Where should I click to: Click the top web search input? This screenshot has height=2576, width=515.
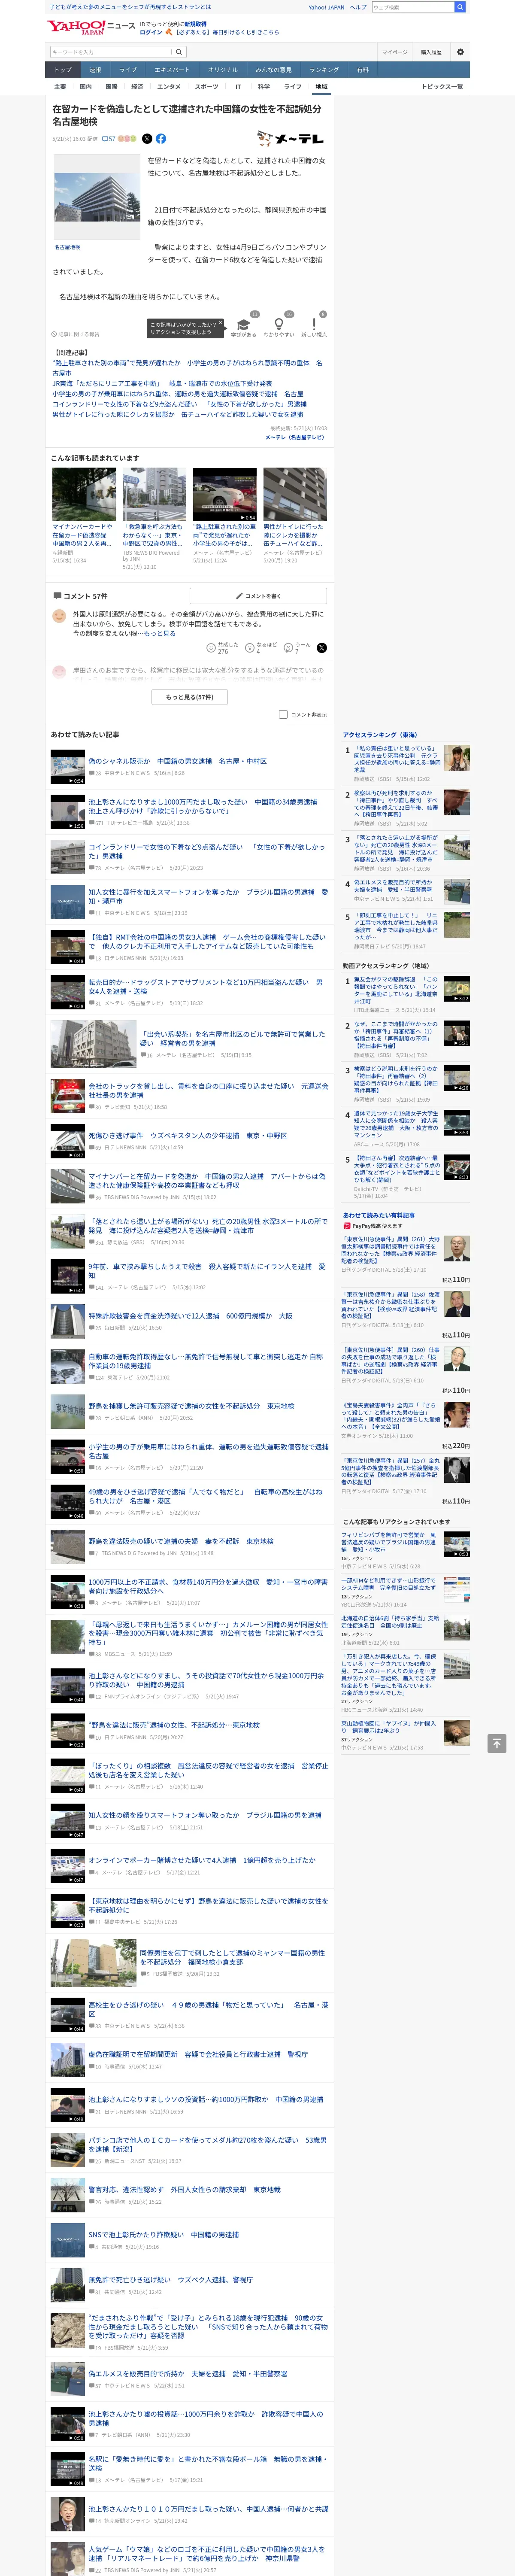[413, 7]
